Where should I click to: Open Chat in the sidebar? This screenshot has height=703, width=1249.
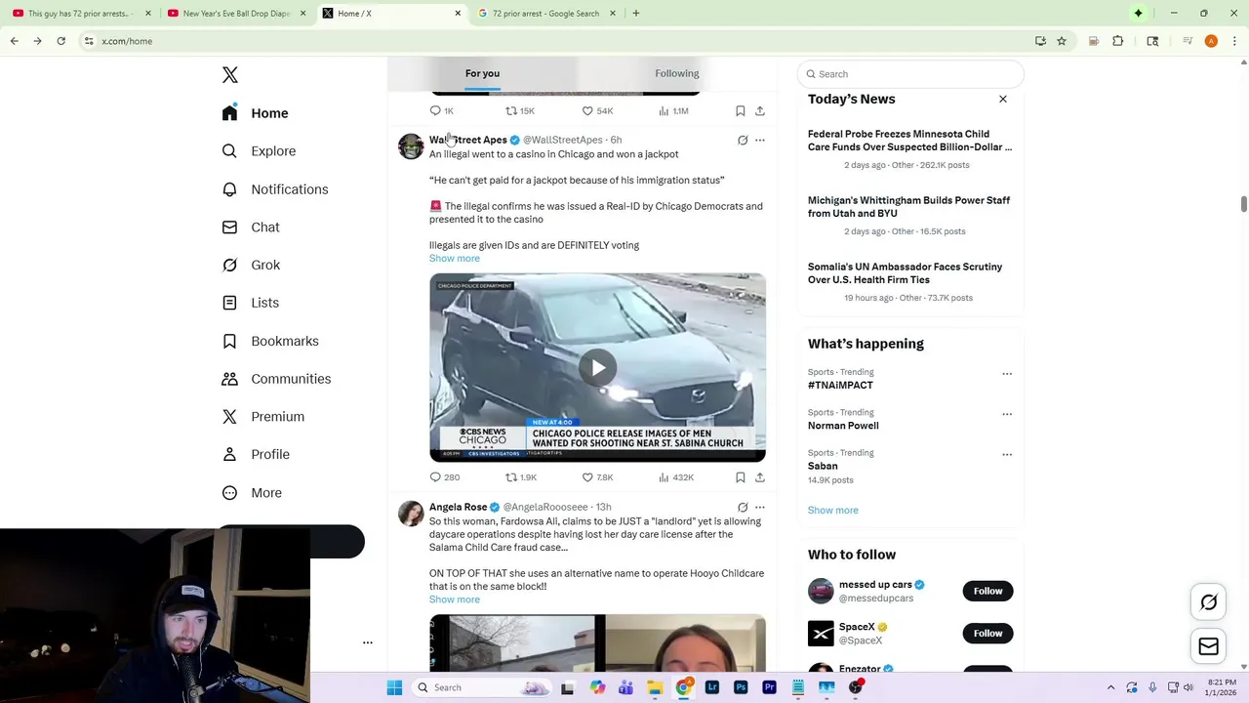pyautogui.click(x=251, y=227)
